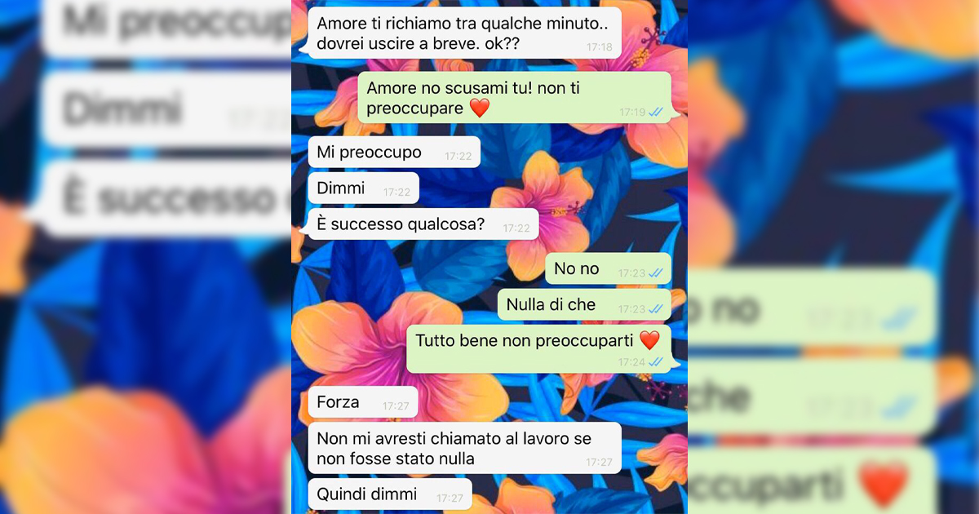Tap the 'Non mi avresti chiamato al lavoro' message

tap(465, 448)
